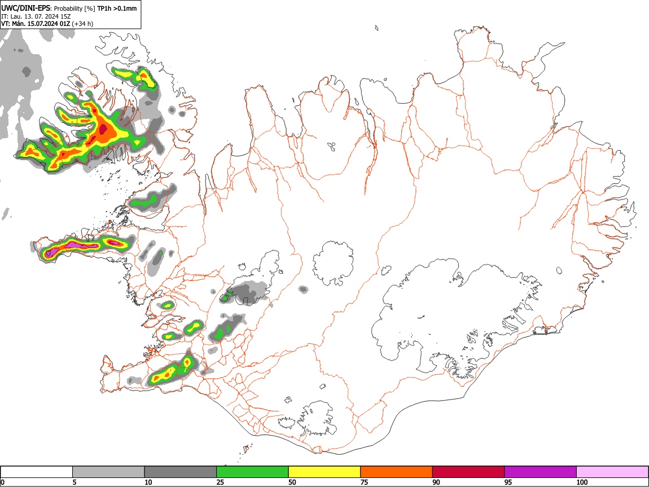Pick the pink legend swatch above 100
The width and height of the screenshot is (649, 487).
click(612, 472)
